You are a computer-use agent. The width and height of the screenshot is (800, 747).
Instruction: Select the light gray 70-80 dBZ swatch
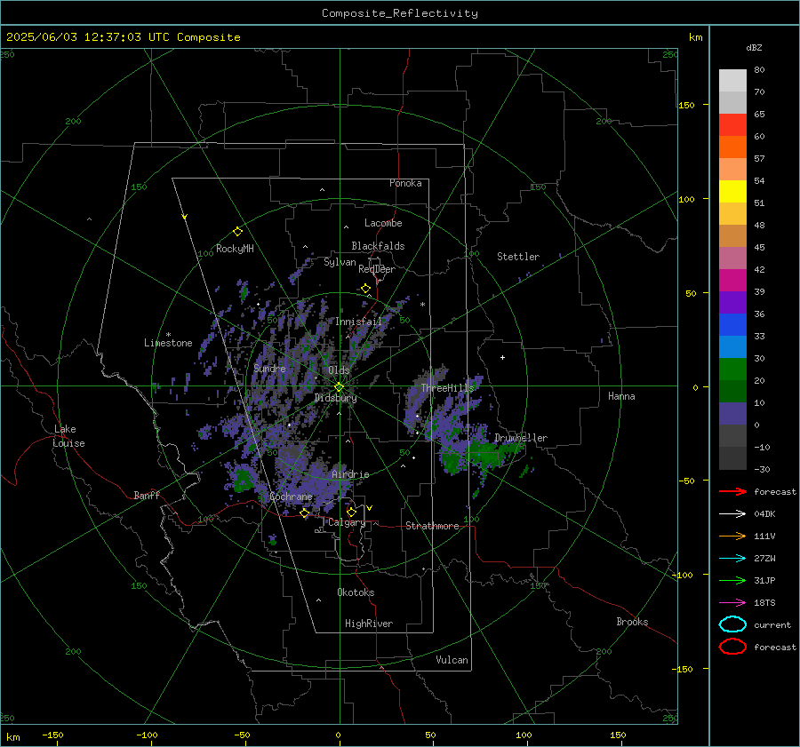click(x=732, y=80)
